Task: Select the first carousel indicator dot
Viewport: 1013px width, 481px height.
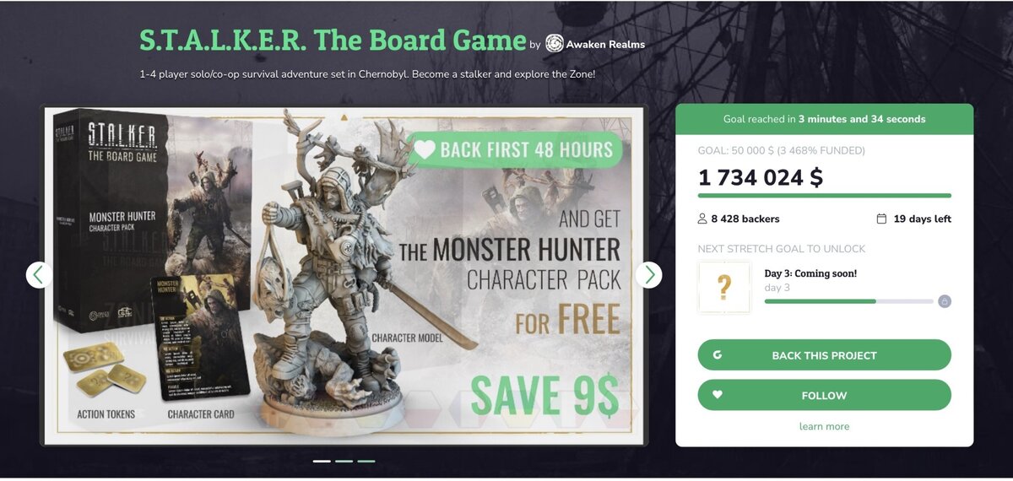Action: point(322,461)
